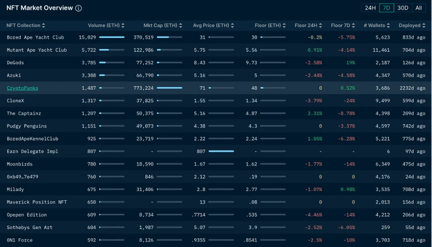Select the BoredApeKennelClub collection name
Screen dimensions: 432x247
(33, 139)
